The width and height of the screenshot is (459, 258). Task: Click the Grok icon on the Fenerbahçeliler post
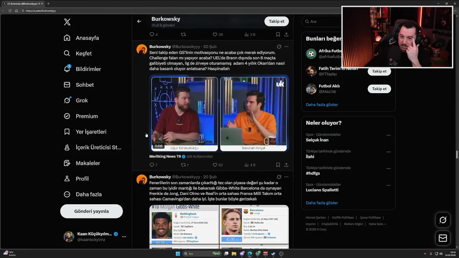tap(279, 177)
